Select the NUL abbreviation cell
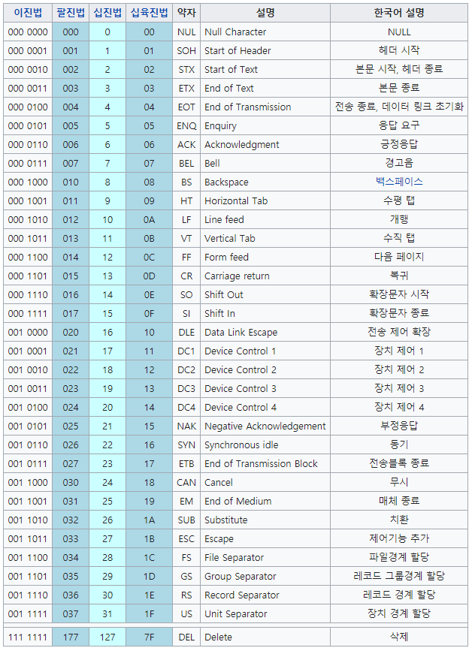 (x=186, y=32)
